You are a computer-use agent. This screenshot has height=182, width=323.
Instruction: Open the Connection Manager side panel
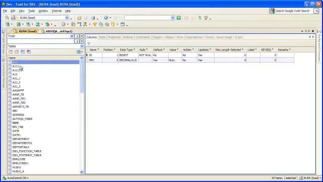click(4, 73)
